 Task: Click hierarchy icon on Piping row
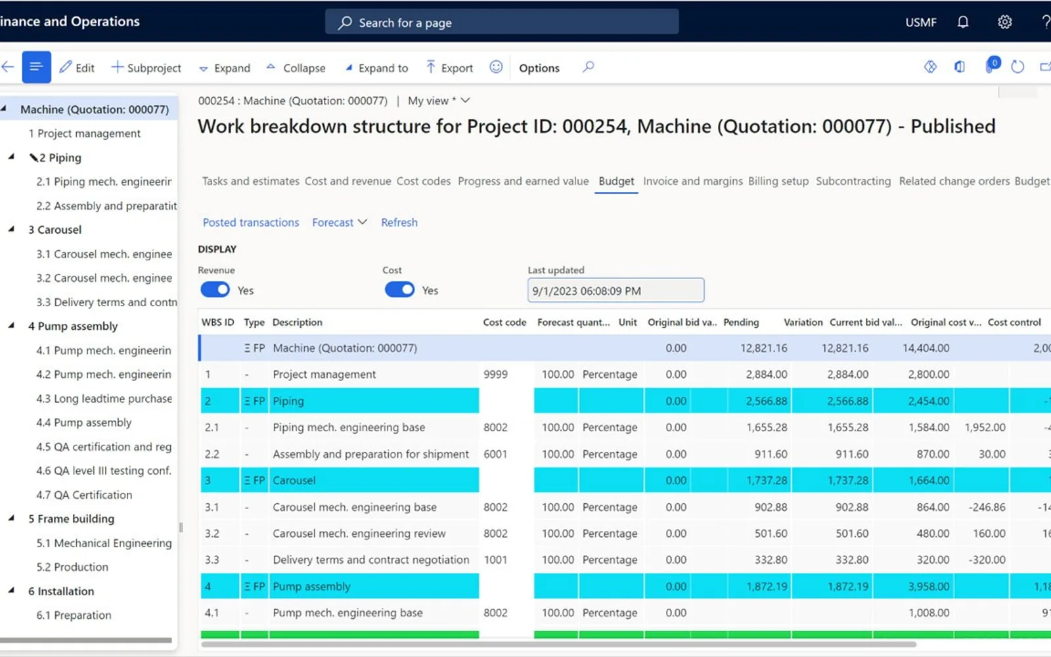248,401
